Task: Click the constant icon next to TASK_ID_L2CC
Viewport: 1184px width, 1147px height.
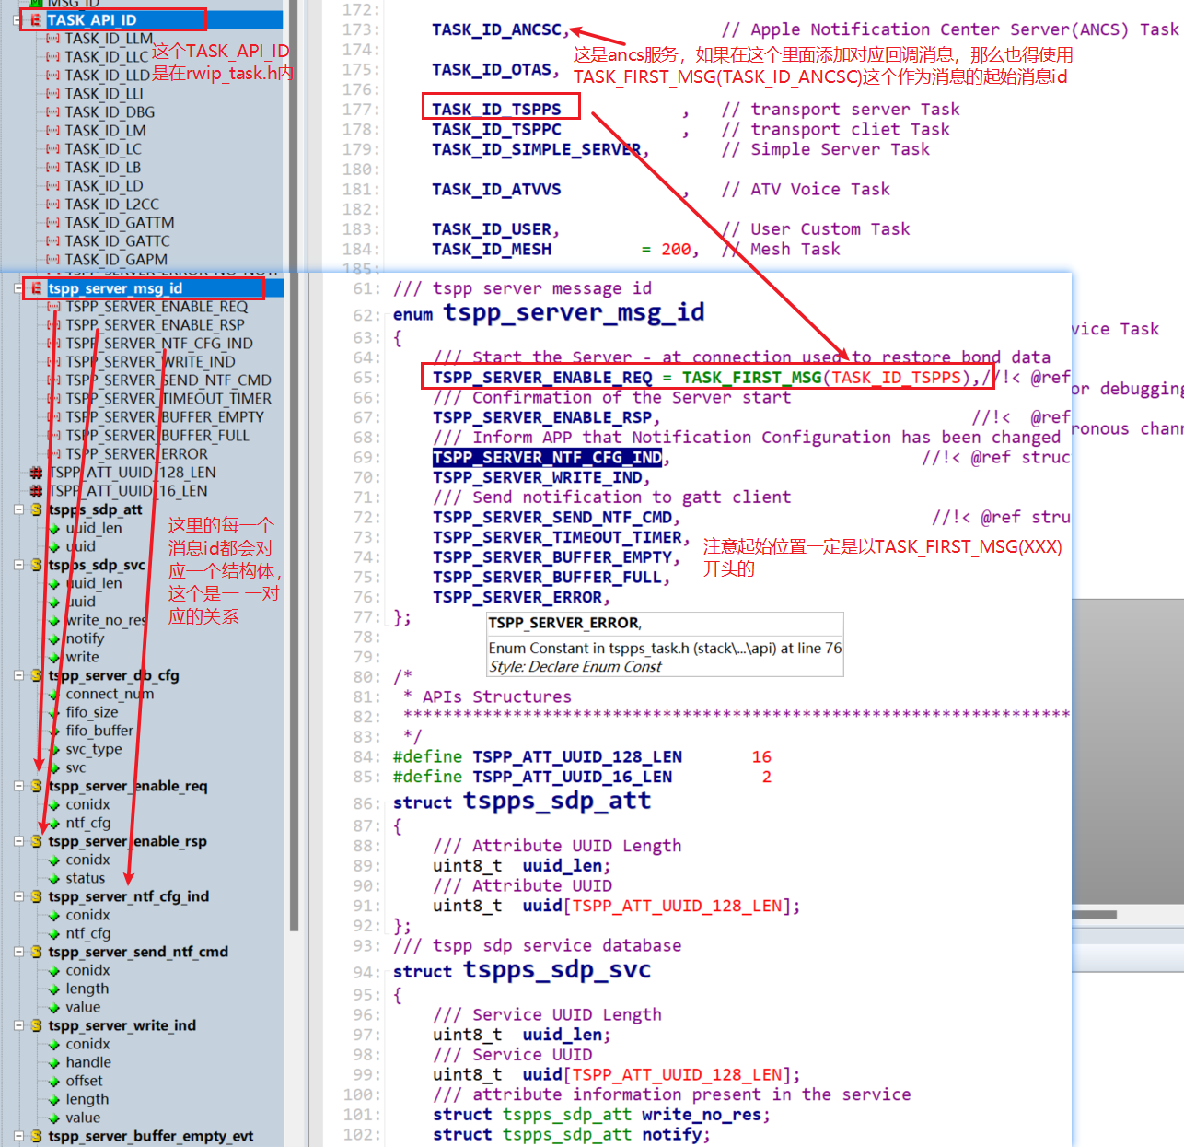Action: (52, 205)
